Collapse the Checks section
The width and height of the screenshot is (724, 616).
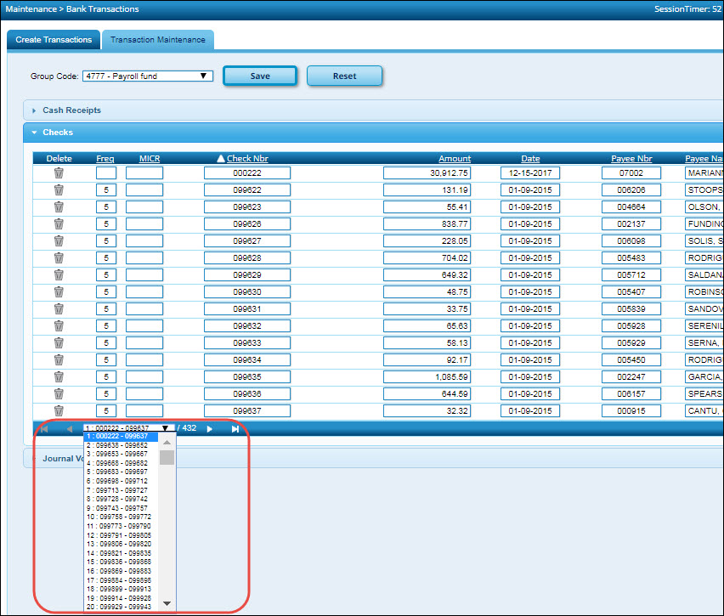point(58,133)
